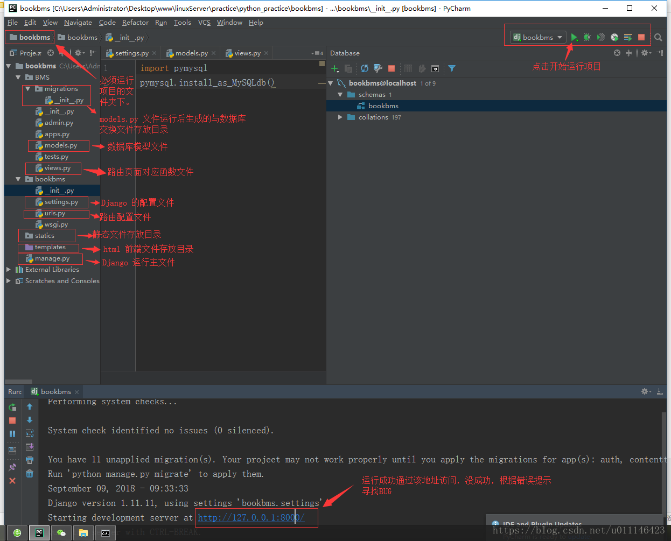Stop the running process from the top toolbar
This screenshot has width=671, height=541.
click(x=641, y=37)
